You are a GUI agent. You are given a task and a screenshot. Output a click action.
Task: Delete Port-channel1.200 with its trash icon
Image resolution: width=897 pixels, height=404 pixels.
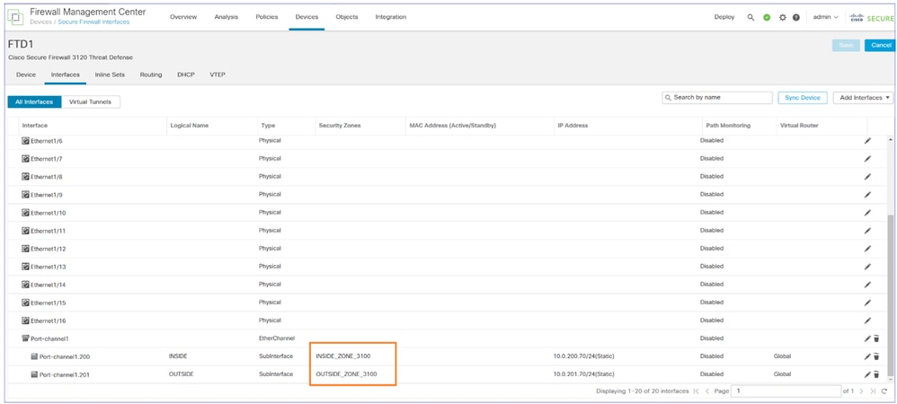pos(875,356)
